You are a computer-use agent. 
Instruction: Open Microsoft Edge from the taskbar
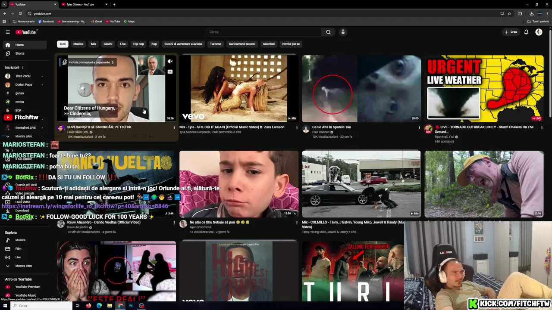point(99,306)
